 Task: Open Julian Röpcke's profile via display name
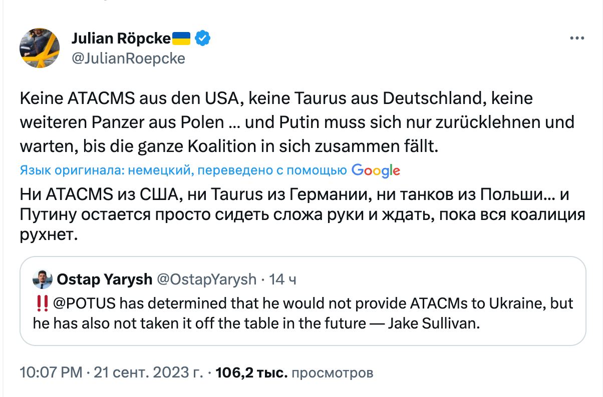121,38
